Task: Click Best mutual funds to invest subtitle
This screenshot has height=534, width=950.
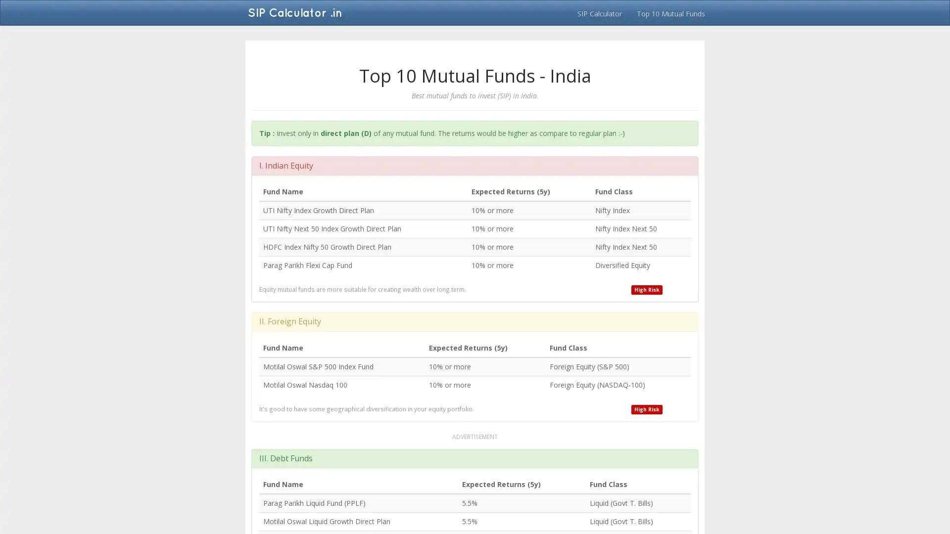Action: click(x=475, y=96)
